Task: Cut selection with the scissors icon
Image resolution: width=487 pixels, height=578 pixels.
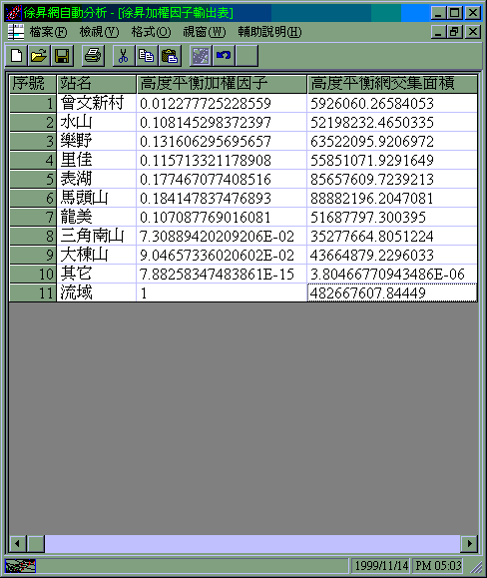Action: (x=124, y=56)
